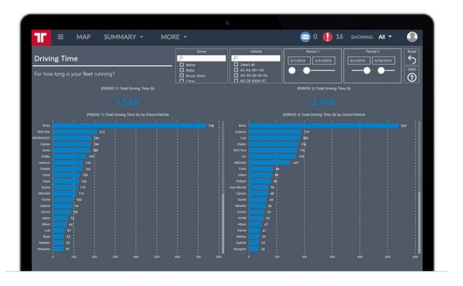This screenshot has height=286, width=463.
Task: Select Boba bar in Period 1 chart
Action: pyautogui.click(x=129, y=126)
